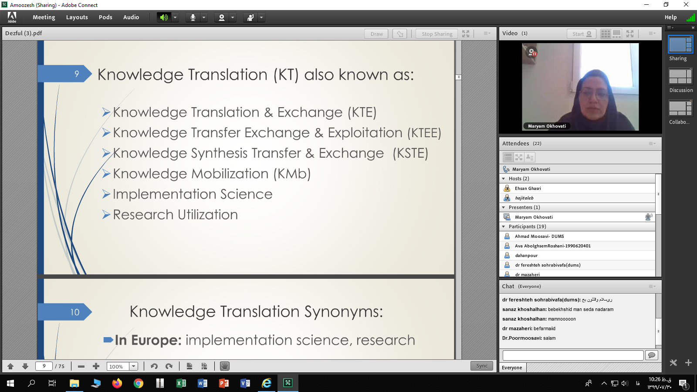697x392 pixels.
Task: Collapse the Hosts (2) group
Action: [x=504, y=179]
